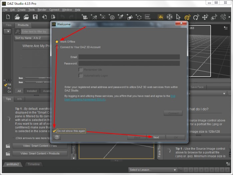Click the Save floppy disk icon

tap(35, 17)
